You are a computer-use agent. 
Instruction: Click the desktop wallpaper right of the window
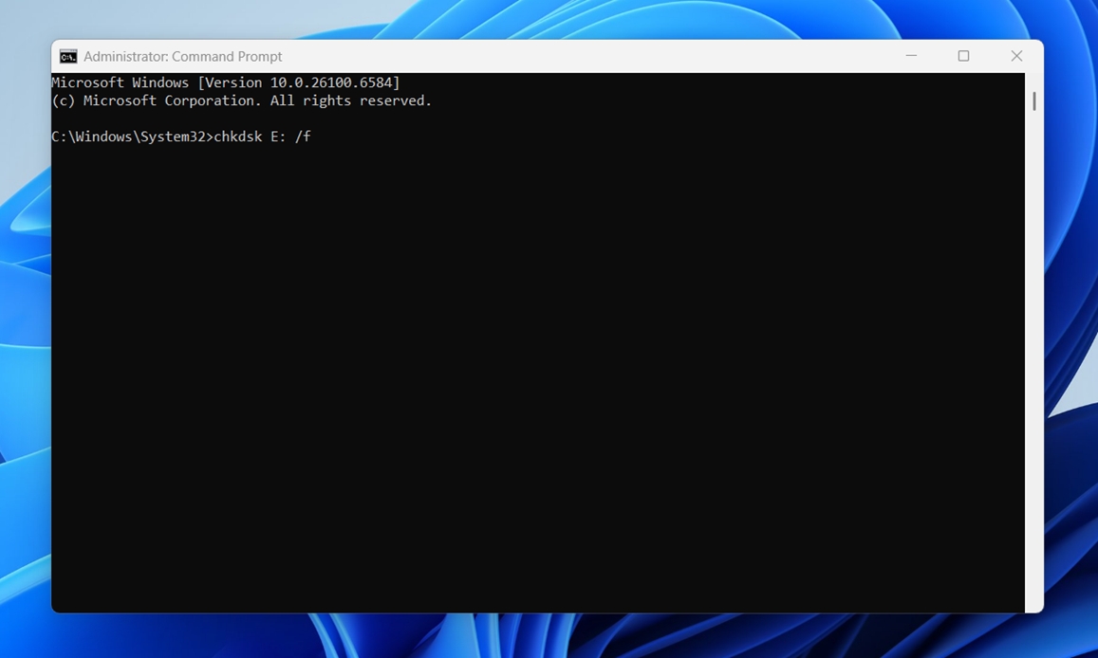tap(1072, 332)
